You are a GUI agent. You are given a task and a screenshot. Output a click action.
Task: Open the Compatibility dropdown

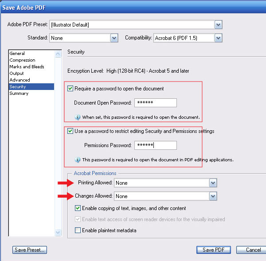(218, 38)
